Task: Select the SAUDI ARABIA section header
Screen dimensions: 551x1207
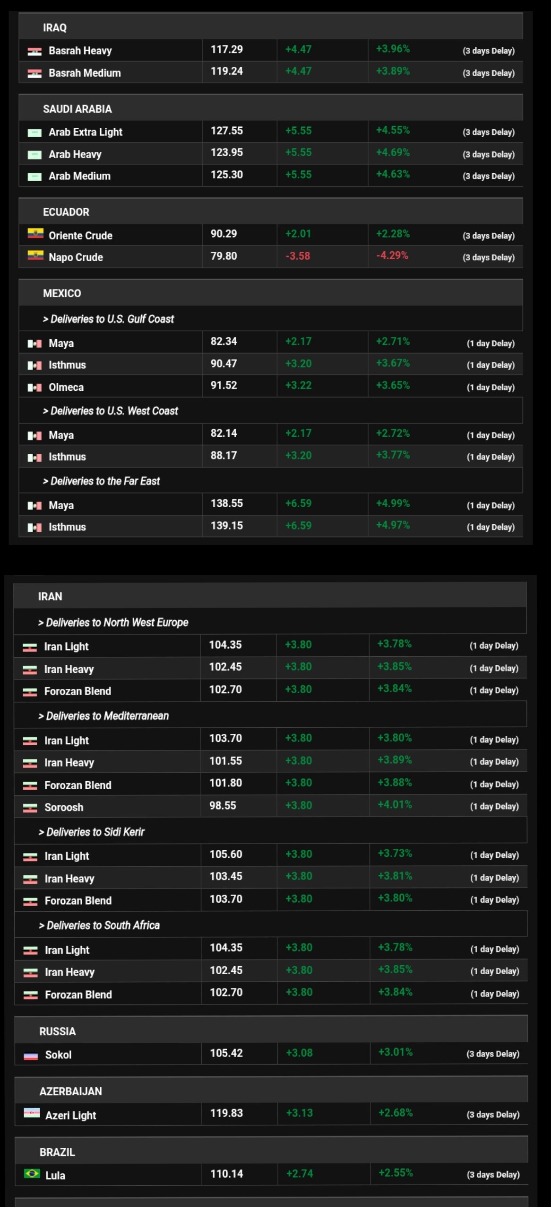Action: click(77, 109)
